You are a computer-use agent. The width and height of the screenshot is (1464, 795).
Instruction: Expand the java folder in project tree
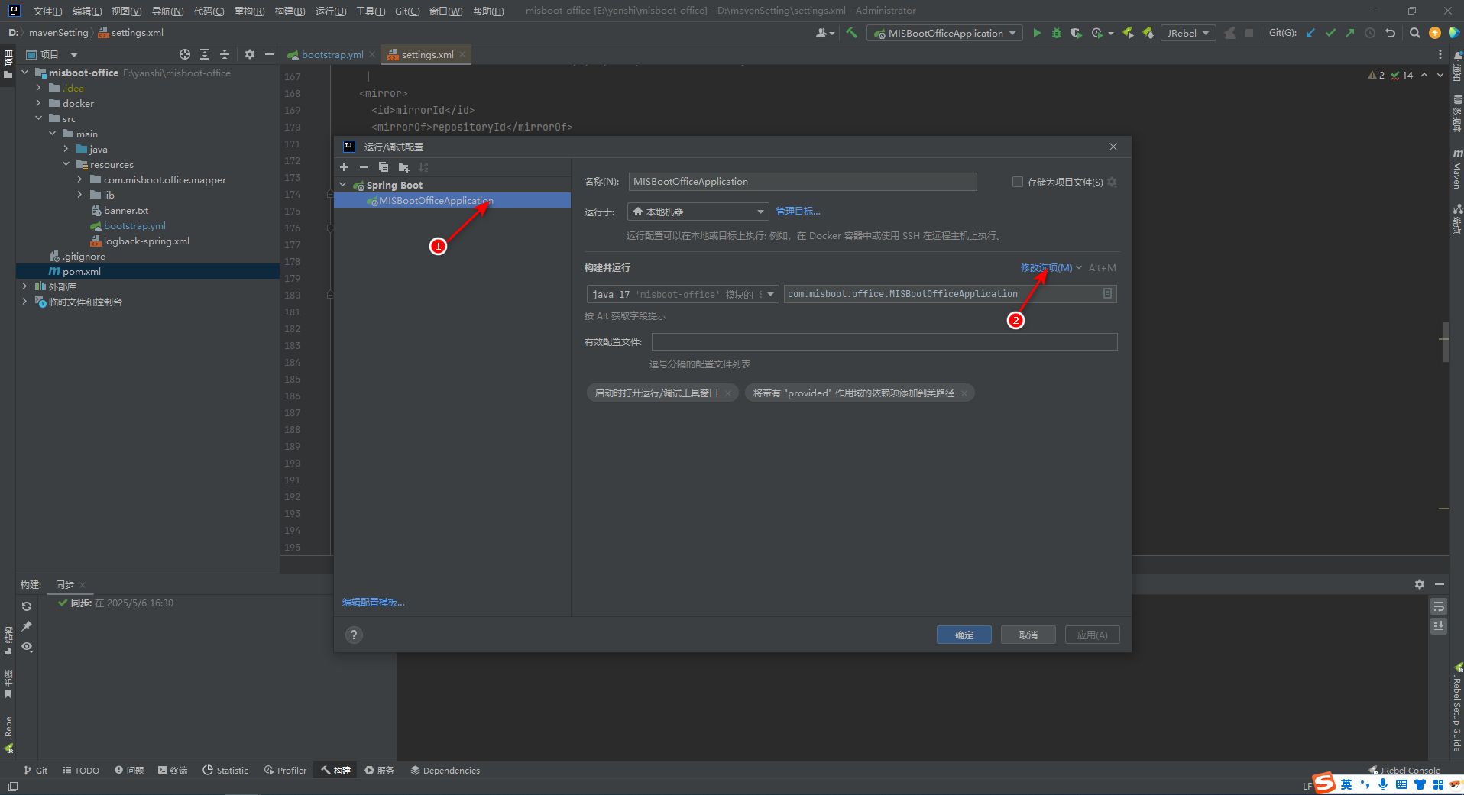coord(66,149)
